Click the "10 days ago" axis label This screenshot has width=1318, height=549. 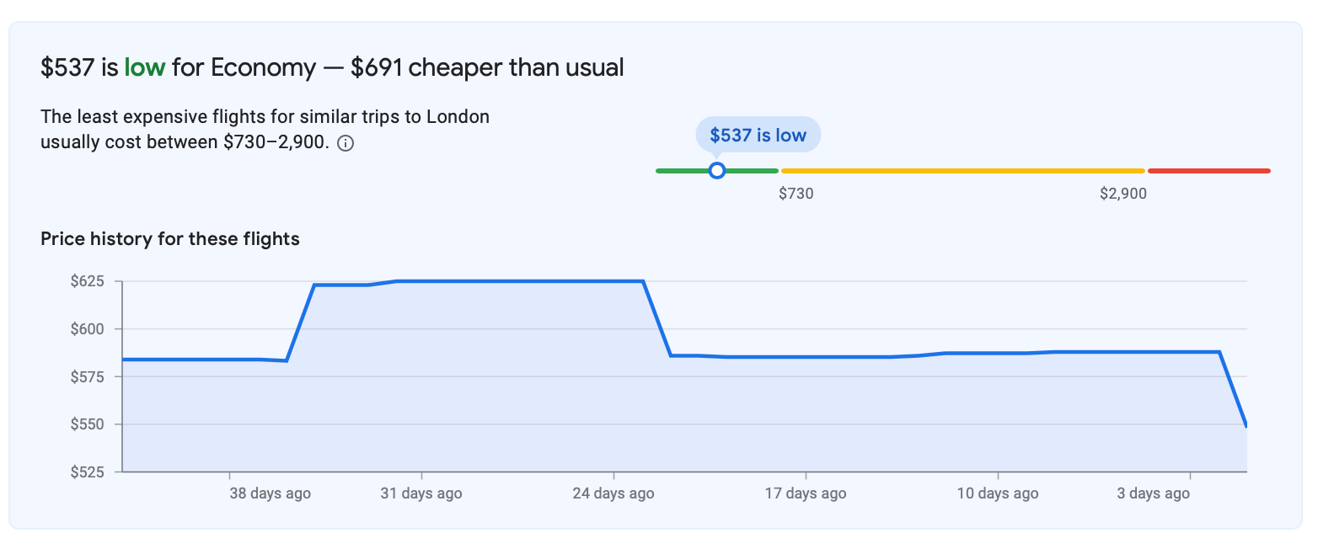(x=998, y=493)
